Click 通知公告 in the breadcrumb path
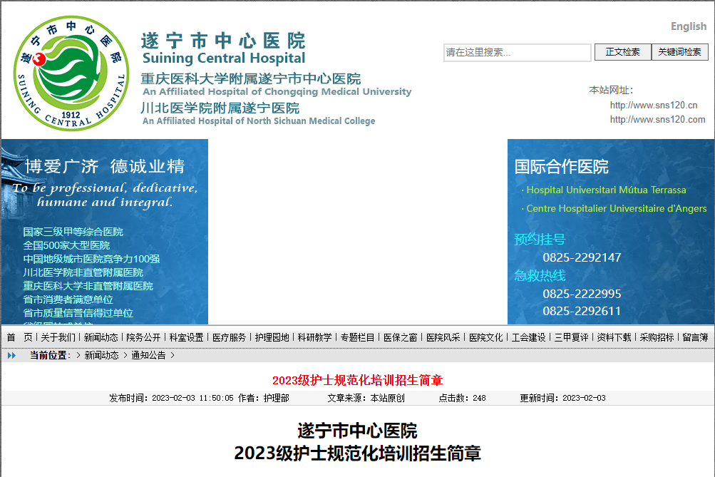The height and width of the screenshot is (477, 715). [149, 355]
